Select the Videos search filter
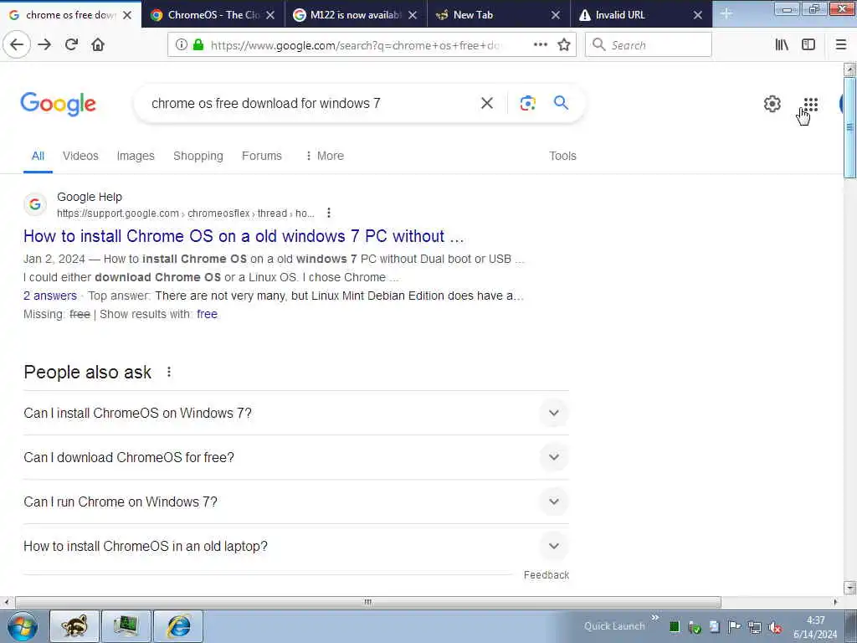 [80, 156]
